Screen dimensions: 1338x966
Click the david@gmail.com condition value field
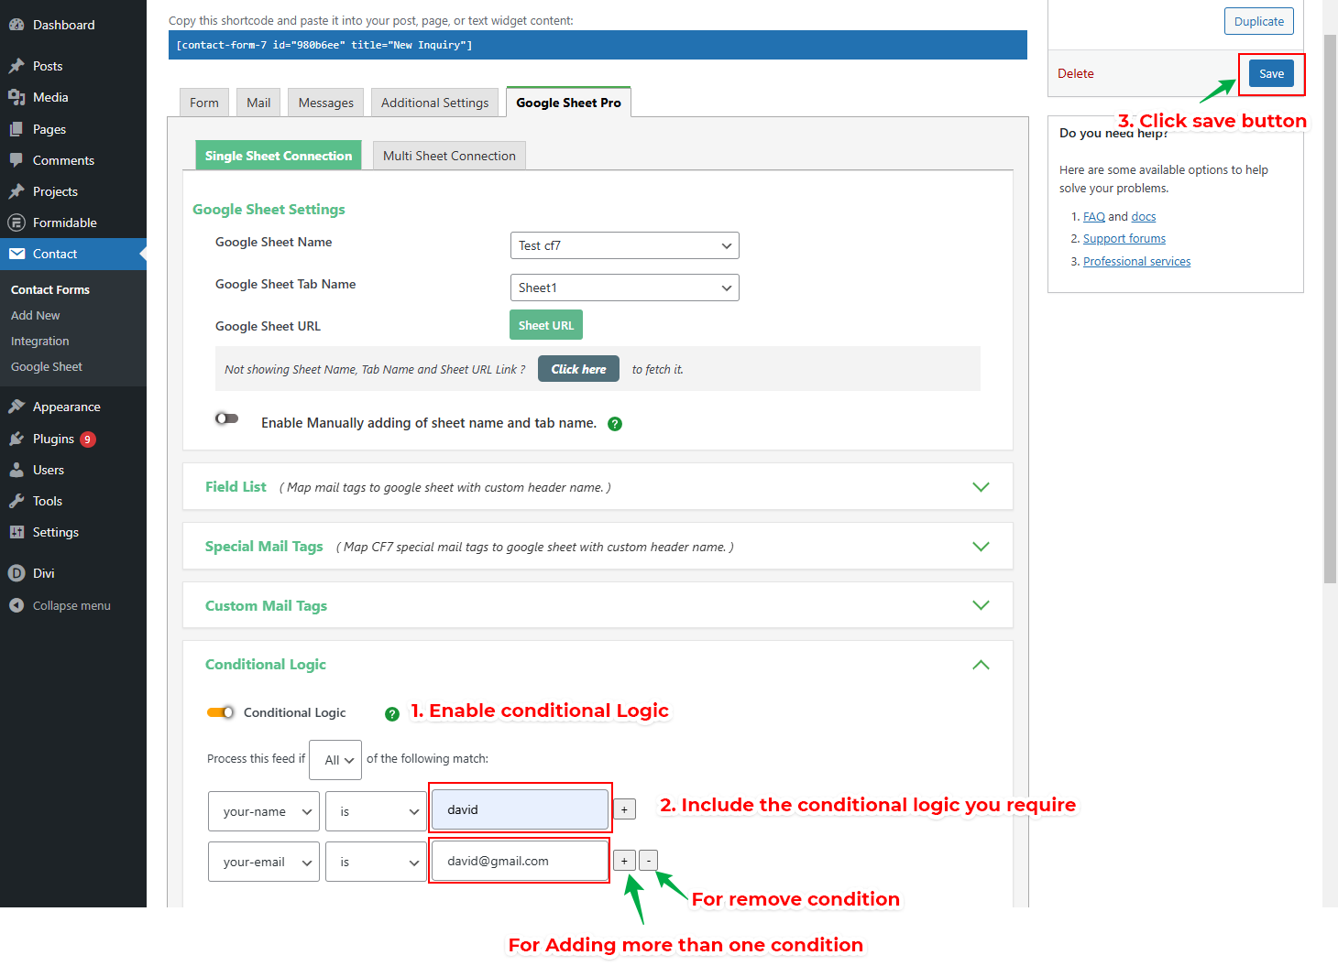(x=519, y=861)
